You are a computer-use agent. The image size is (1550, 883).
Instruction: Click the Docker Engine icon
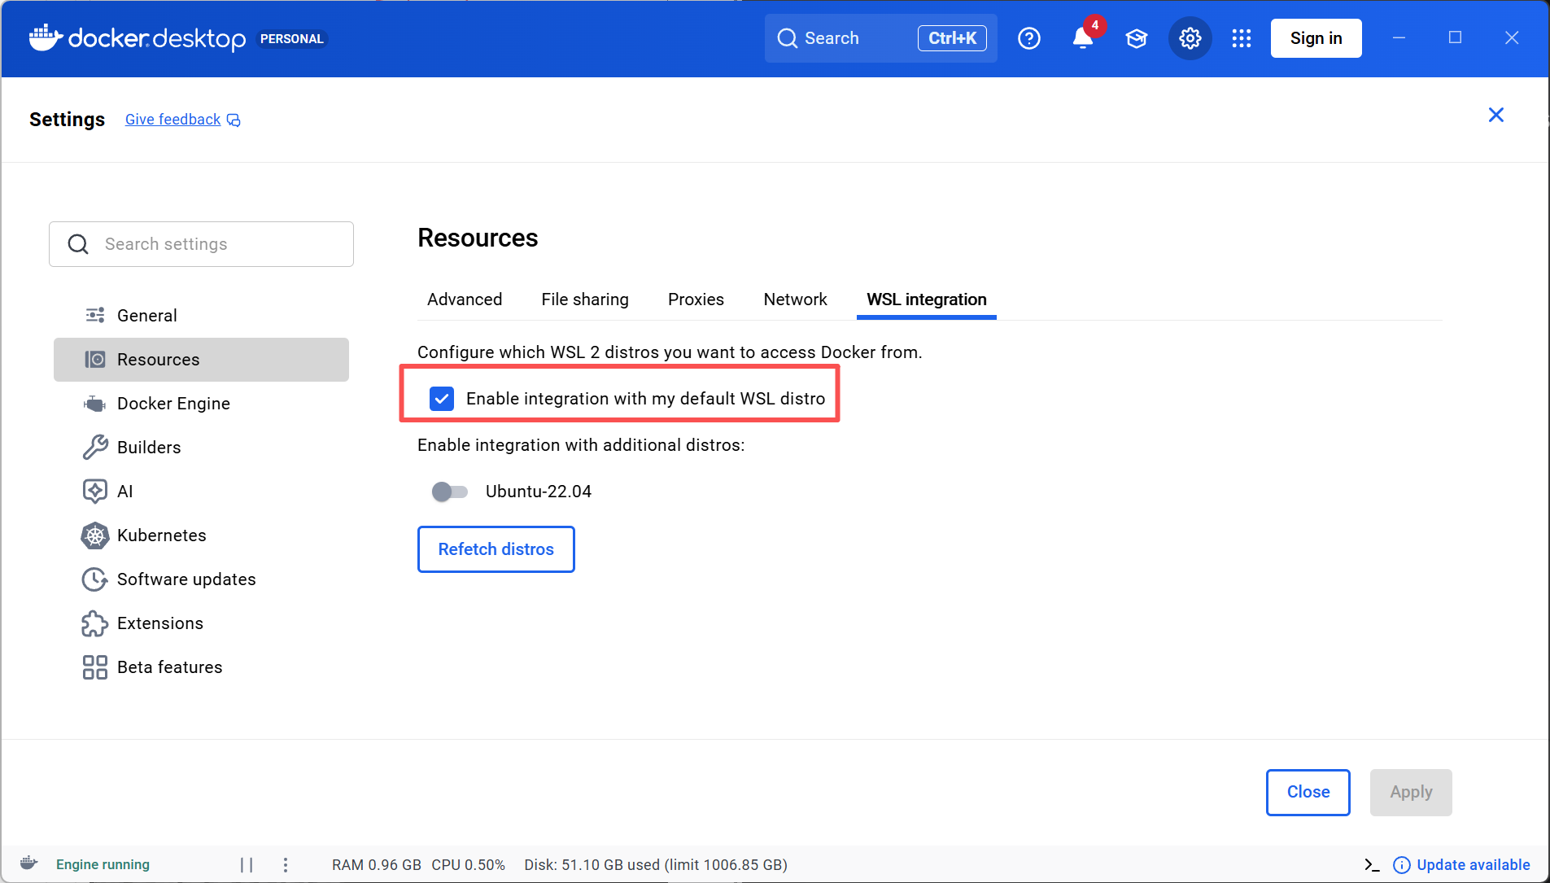pos(95,404)
